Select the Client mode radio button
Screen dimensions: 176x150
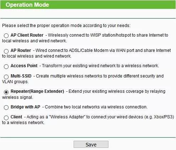click(x=6, y=118)
